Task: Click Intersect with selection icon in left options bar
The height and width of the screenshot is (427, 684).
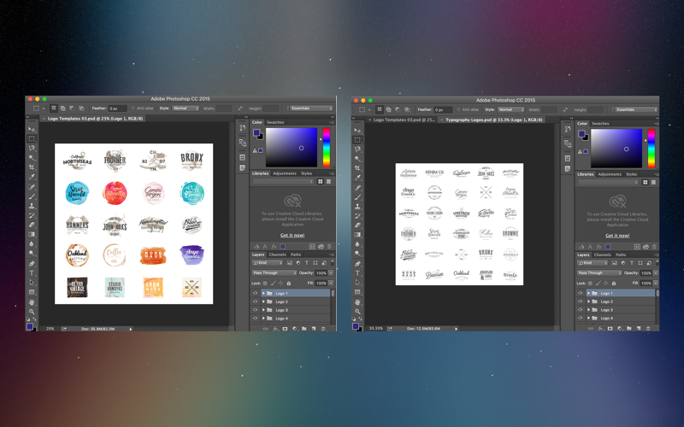Action: pyautogui.click(x=81, y=108)
